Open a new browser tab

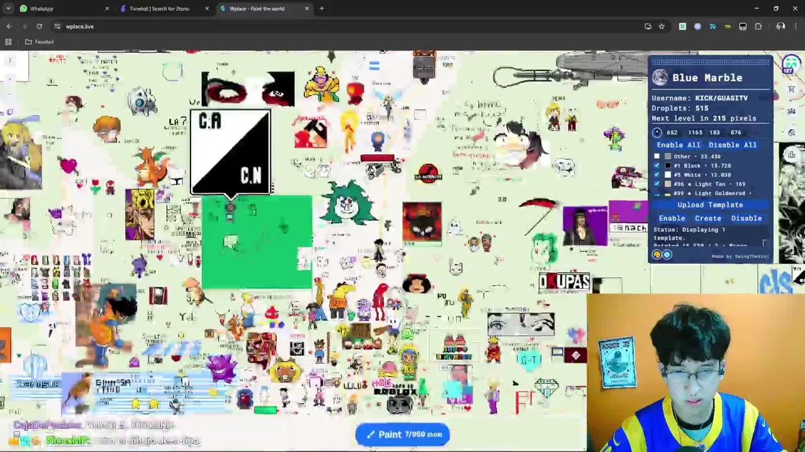(321, 9)
